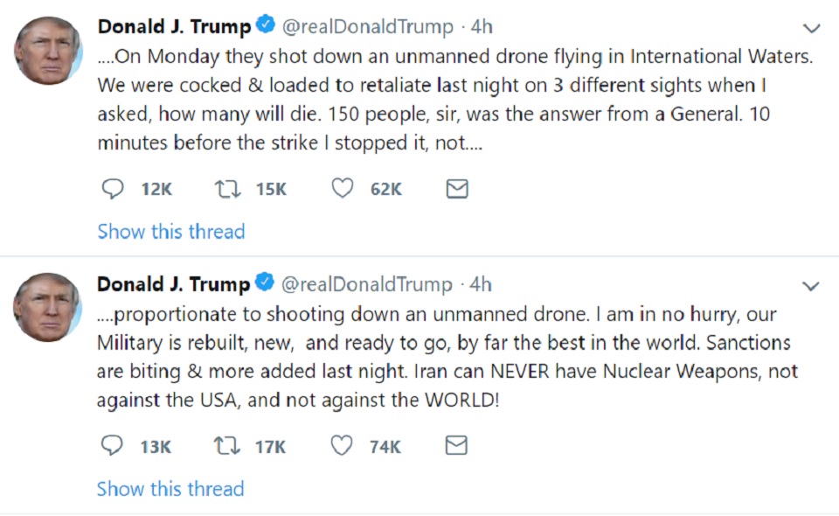Reply to the second tweet with 13K replies

coord(112,446)
